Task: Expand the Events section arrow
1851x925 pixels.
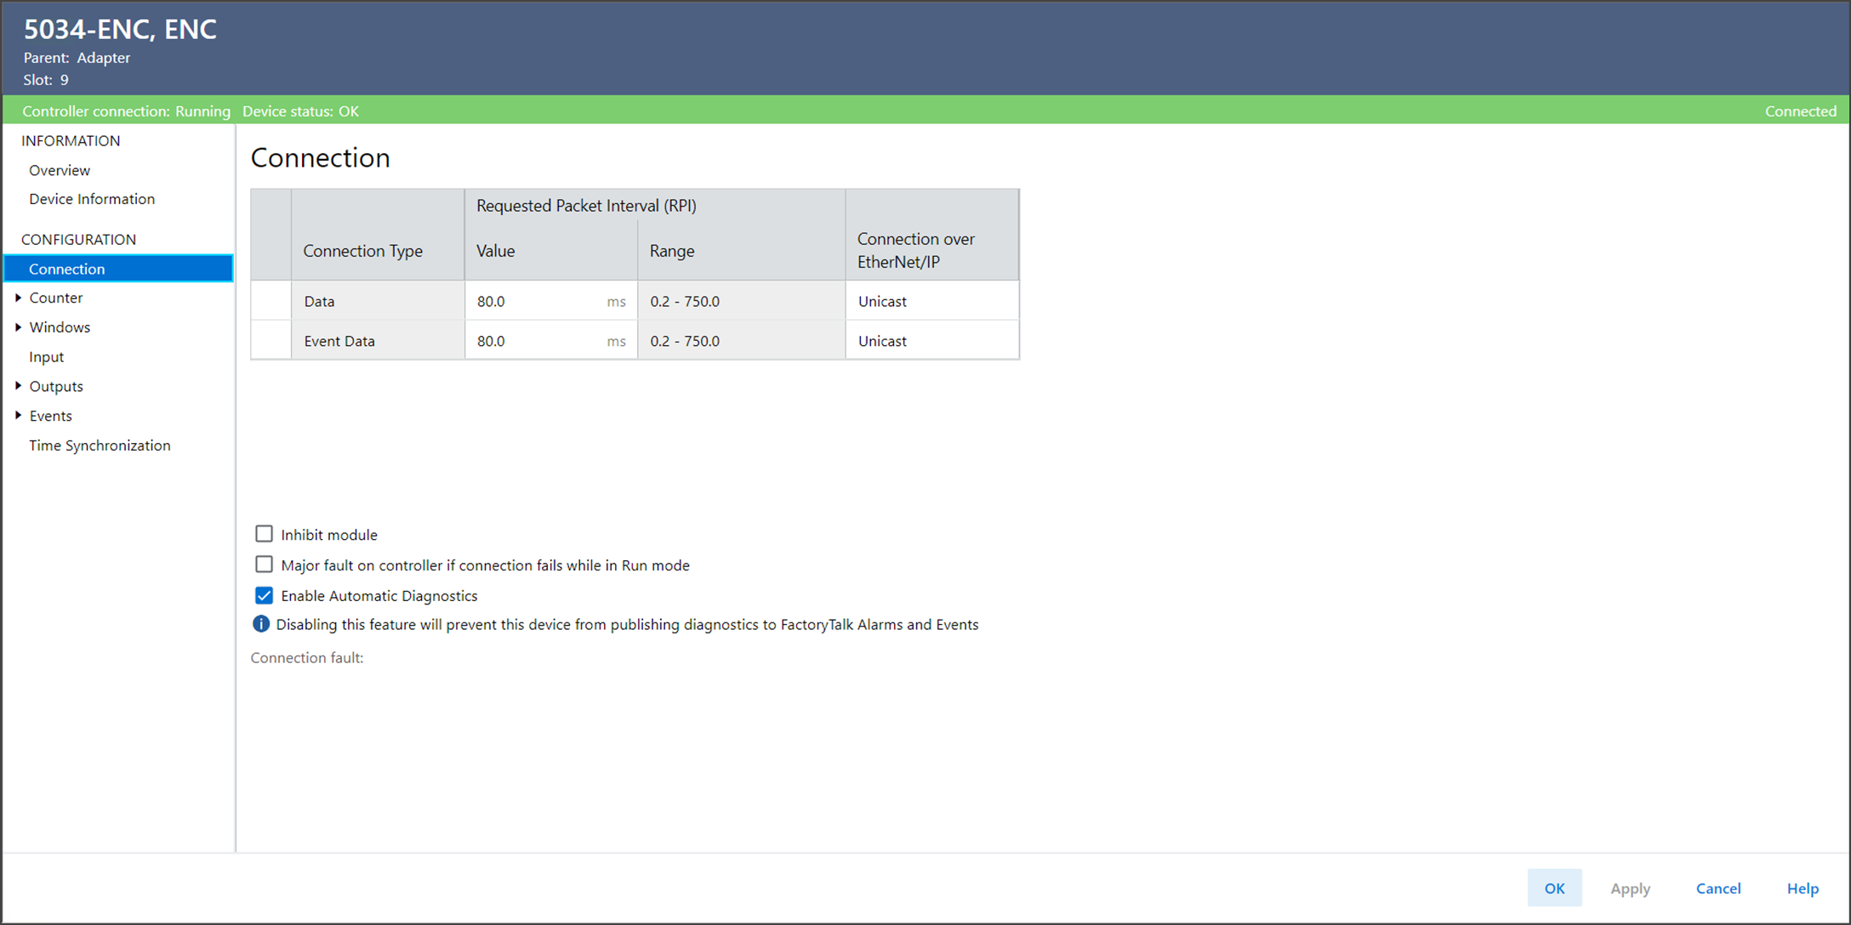Action: point(18,416)
